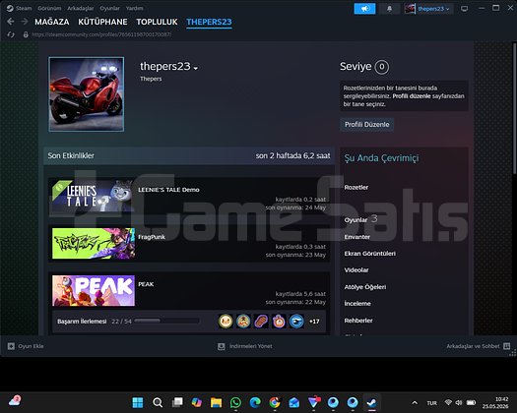Viewport: 517px width, 413px height.
Task: Click the motorcycle profile avatar
Action: click(x=87, y=94)
